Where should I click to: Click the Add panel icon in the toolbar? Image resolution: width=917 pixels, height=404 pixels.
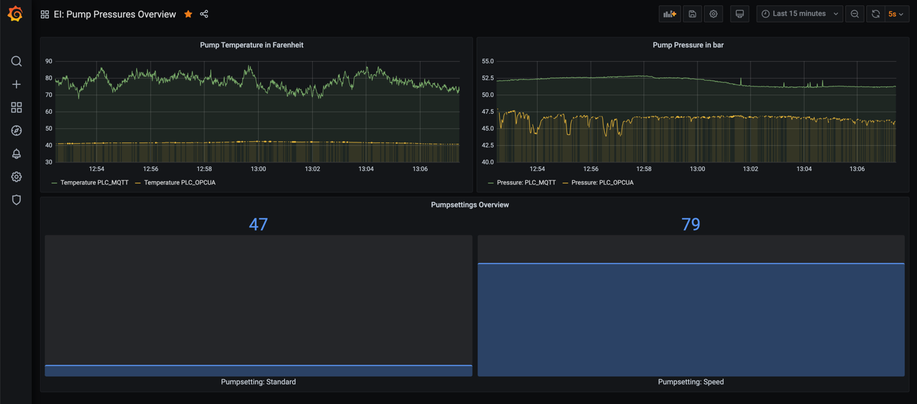(x=669, y=13)
